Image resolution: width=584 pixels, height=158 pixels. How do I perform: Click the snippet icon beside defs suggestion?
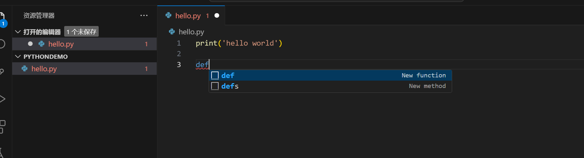(x=215, y=86)
